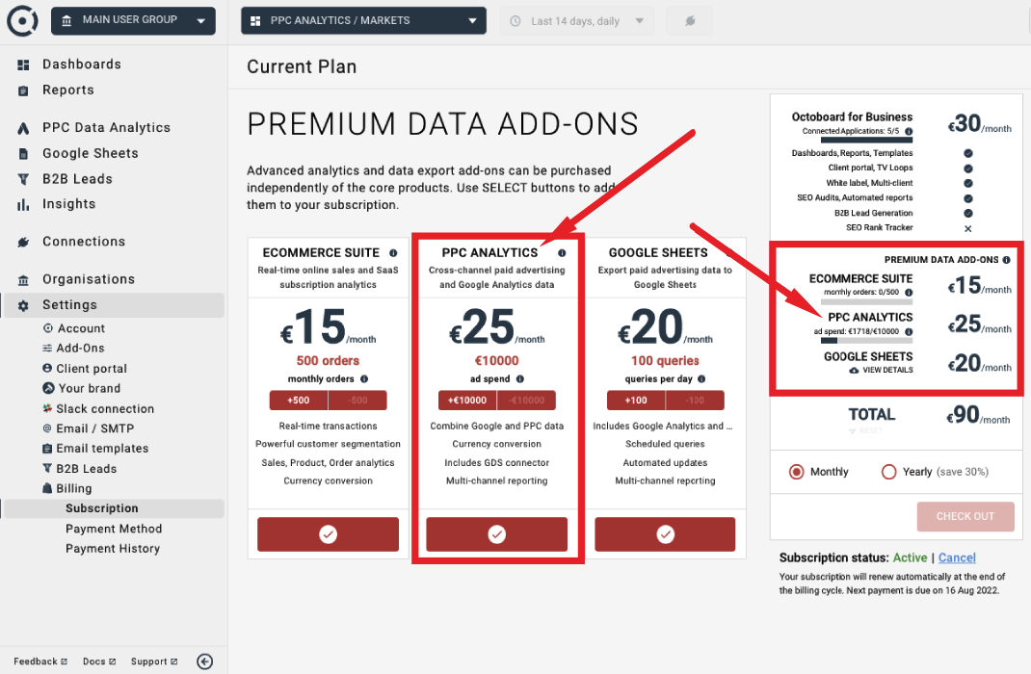This screenshot has height=674, width=1031.
Task: Show Connected Applications info tooltip
Action: coord(909,131)
